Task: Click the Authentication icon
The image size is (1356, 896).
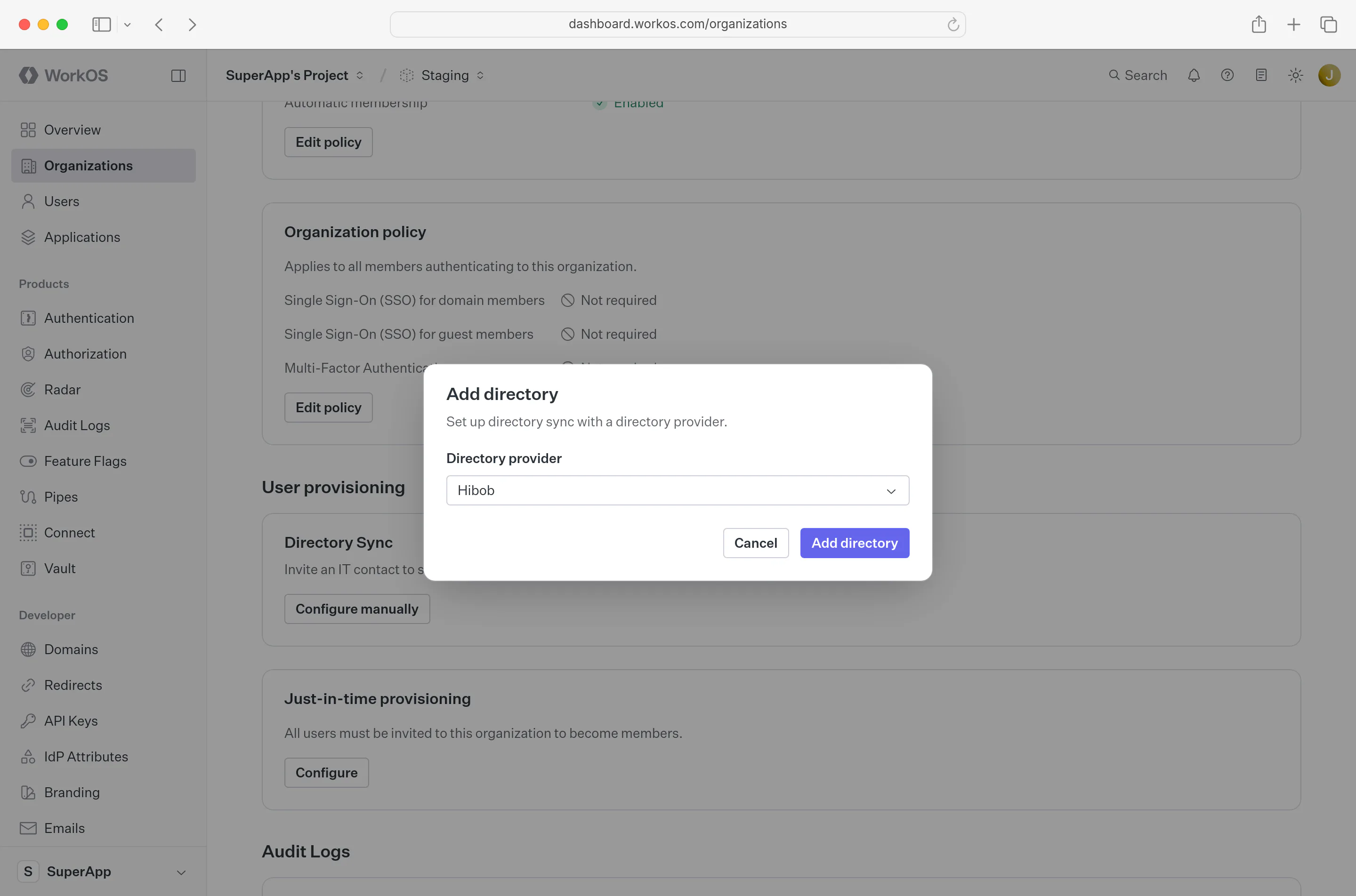Action: (28, 318)
